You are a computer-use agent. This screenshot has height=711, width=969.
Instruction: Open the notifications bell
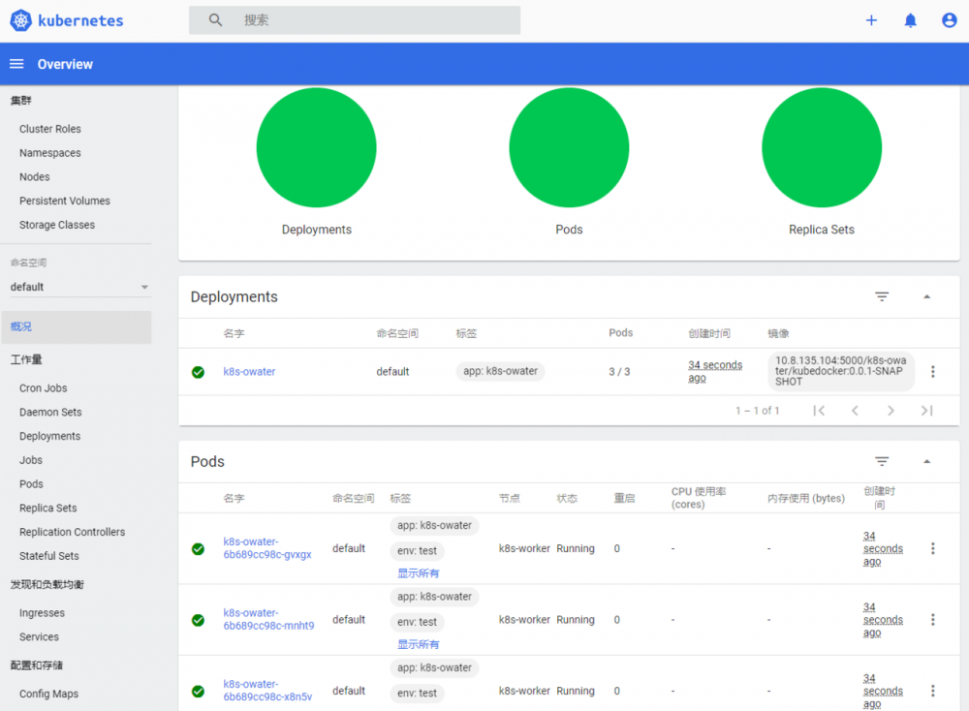pyautogui.click(x=910, y=19)
